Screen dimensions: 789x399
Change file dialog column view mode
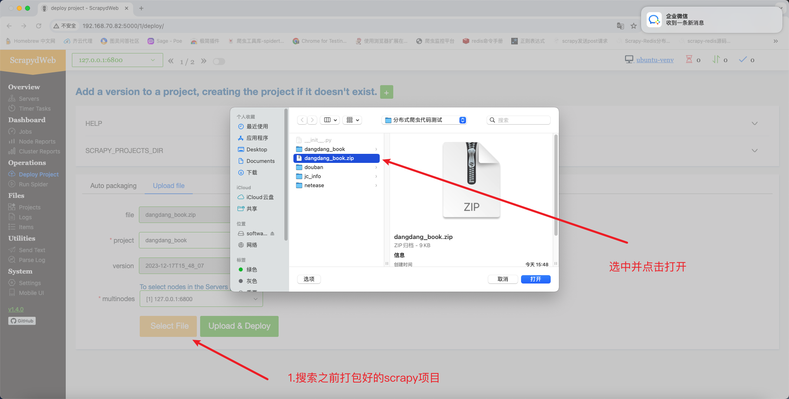(330, 120)
